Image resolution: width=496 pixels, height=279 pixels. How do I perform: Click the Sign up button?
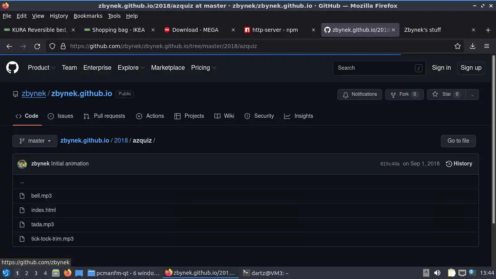(x=471, y=68)
